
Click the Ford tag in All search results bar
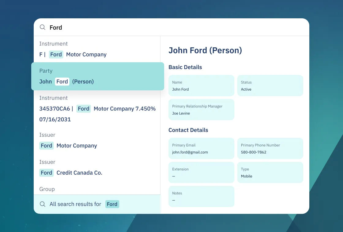pyautogui.click(x=112, y=204)
